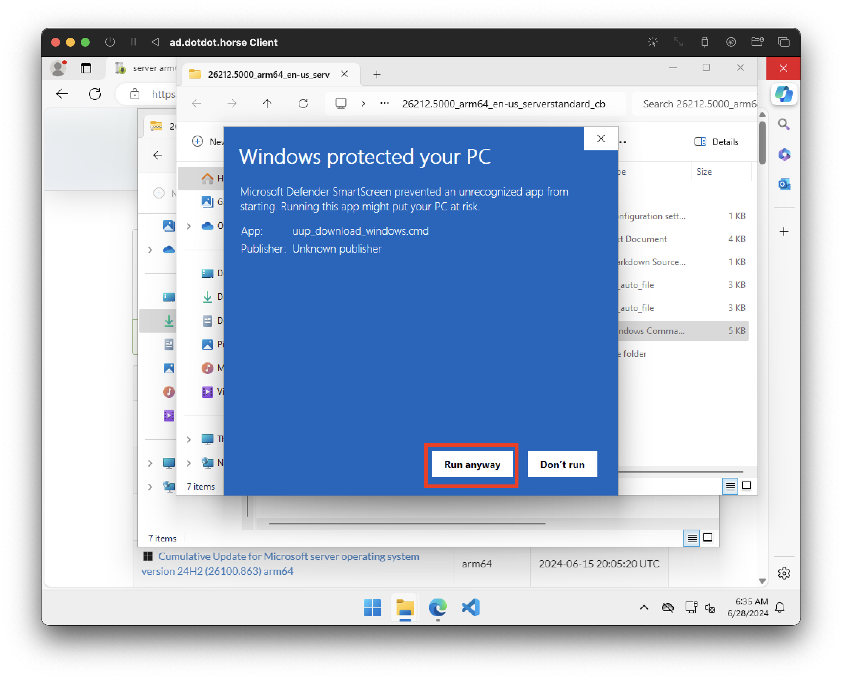The height and width of the screenshot is (680, 842).
Task: Open the Gallery item in navigation pane
Action: pyautogui.click(x=212, y=202)
